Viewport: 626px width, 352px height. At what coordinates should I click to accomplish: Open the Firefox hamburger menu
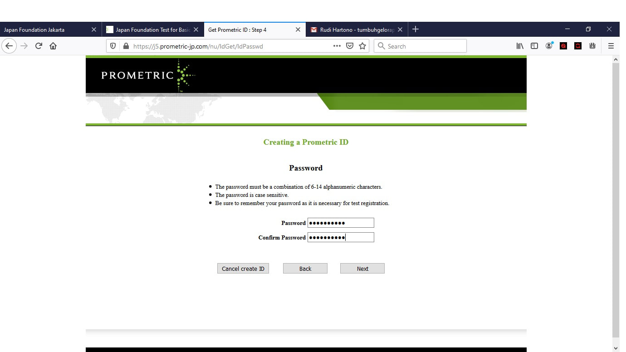click(611, 46)
